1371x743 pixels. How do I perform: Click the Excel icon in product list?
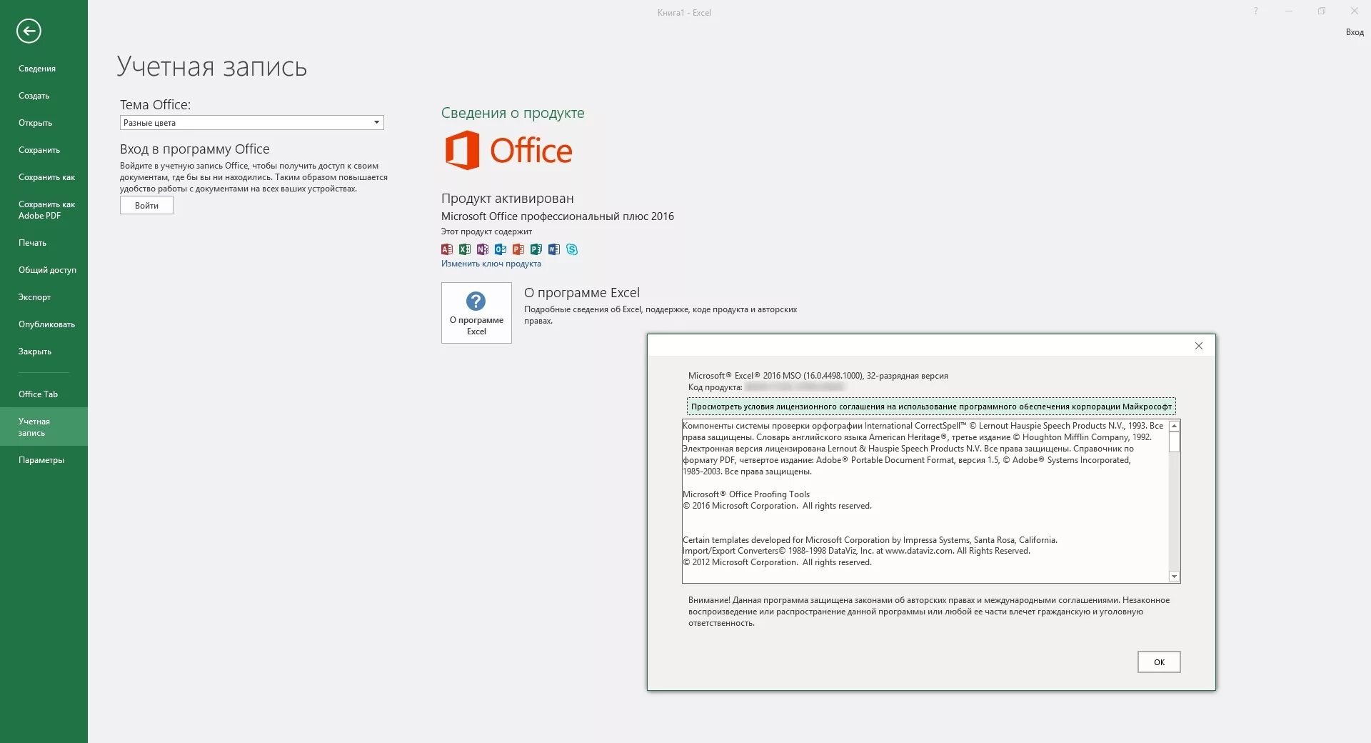465,249
